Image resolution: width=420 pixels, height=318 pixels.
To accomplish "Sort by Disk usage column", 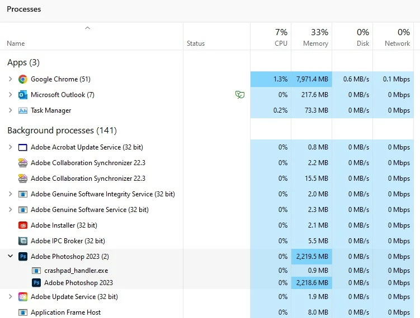I will [x=352, y=37].
